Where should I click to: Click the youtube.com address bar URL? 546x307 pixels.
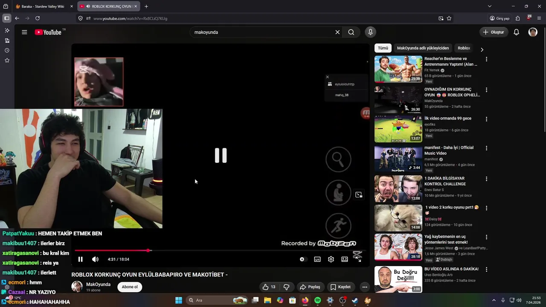point(130,18)
